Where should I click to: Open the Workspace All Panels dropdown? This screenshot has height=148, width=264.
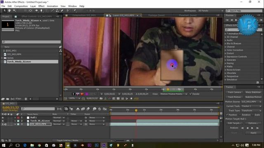(210, 11)
